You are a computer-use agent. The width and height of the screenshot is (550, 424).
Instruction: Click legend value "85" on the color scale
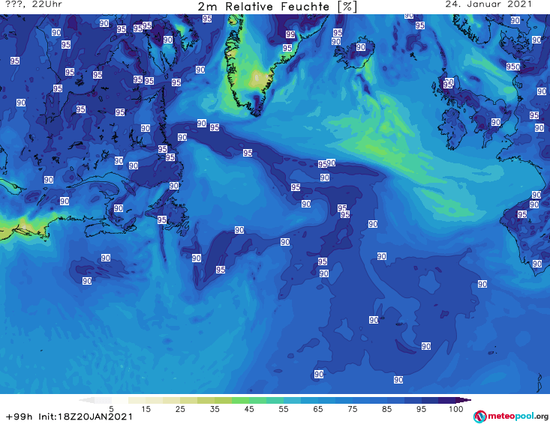tap(387, 409)
